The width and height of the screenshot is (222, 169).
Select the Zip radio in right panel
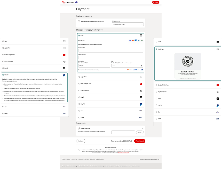click(156, 112)
